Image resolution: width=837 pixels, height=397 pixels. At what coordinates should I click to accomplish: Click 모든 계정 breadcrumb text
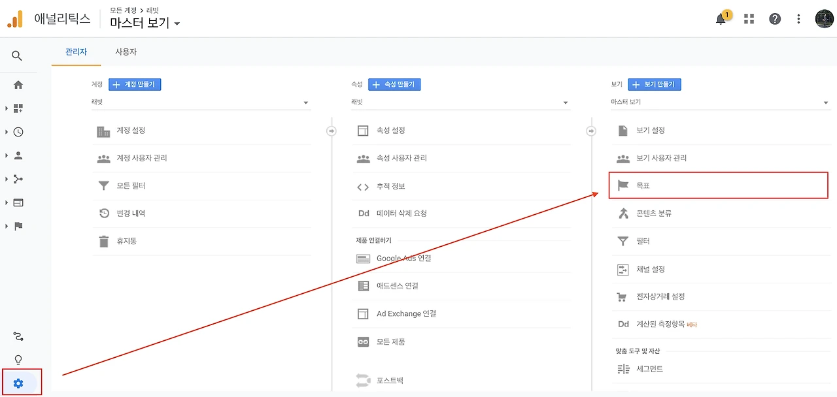pyautogui.click(x=122, y=10)
